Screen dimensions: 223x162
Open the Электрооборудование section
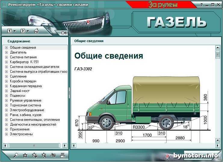pos(27,110)
